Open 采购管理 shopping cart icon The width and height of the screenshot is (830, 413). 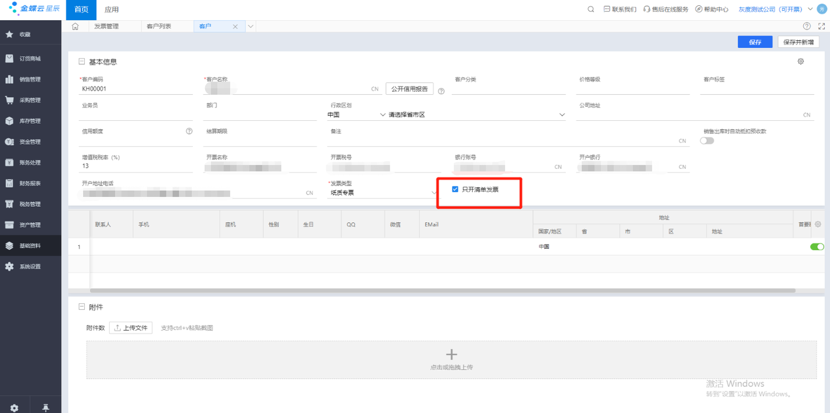(9, 100)
